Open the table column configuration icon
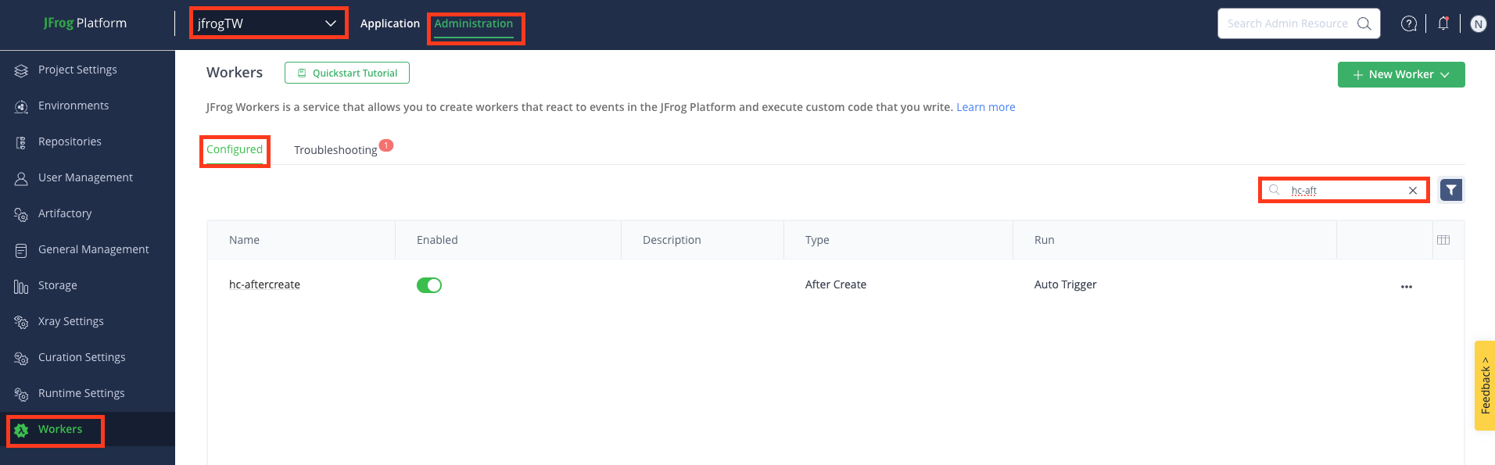Viewport: 1495px width, 465px height. pos(1443,239)
